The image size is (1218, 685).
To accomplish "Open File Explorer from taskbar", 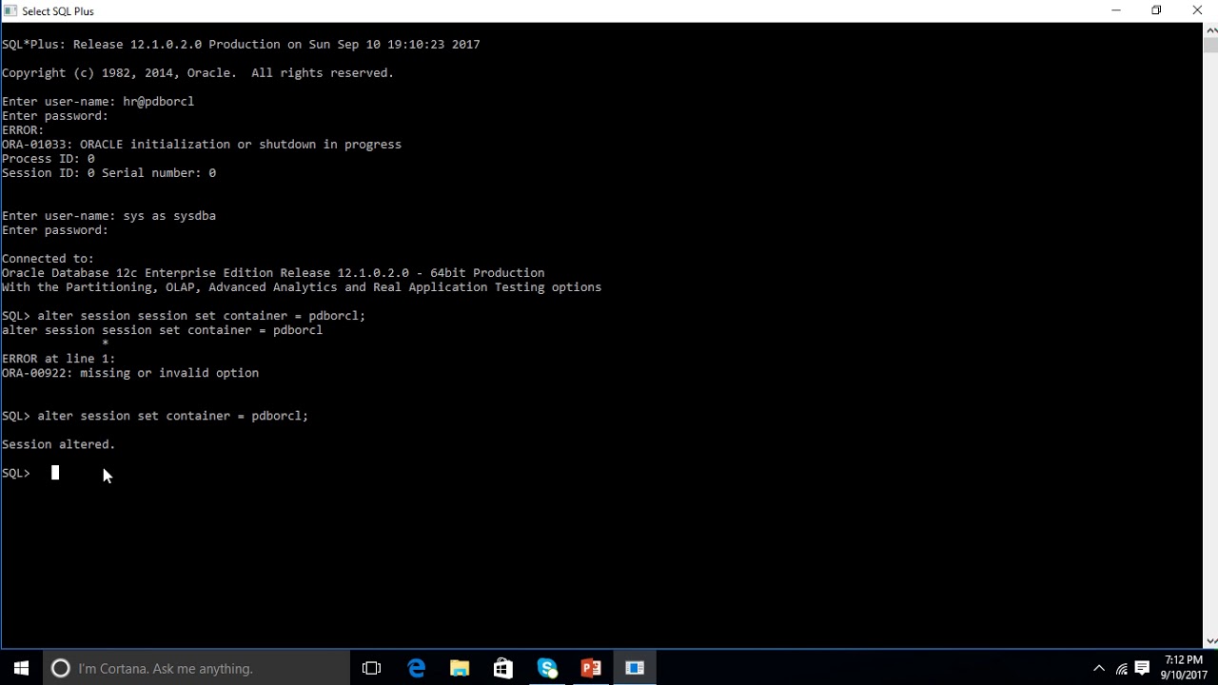I will (x=460, y=668).
